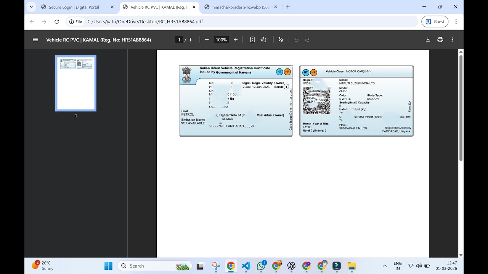Open the tab search dropdown arrow

click(x=31, y=7)
